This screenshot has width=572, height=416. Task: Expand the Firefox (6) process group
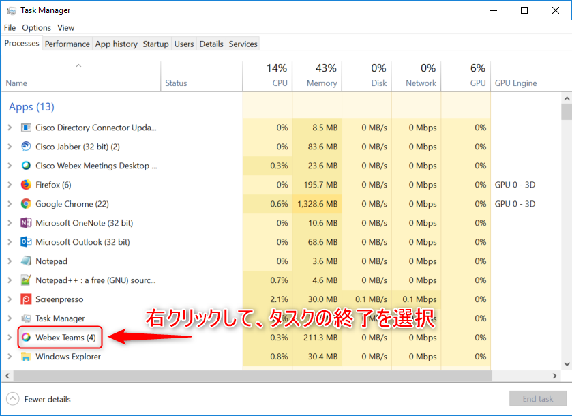10,185
